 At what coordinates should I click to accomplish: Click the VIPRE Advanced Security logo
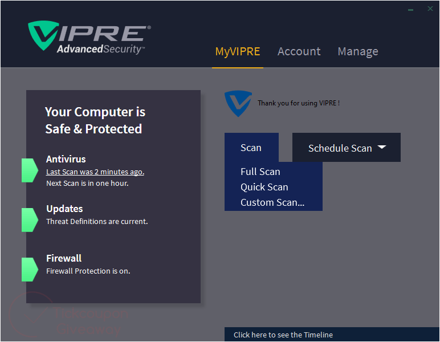[x=89, y=37]
